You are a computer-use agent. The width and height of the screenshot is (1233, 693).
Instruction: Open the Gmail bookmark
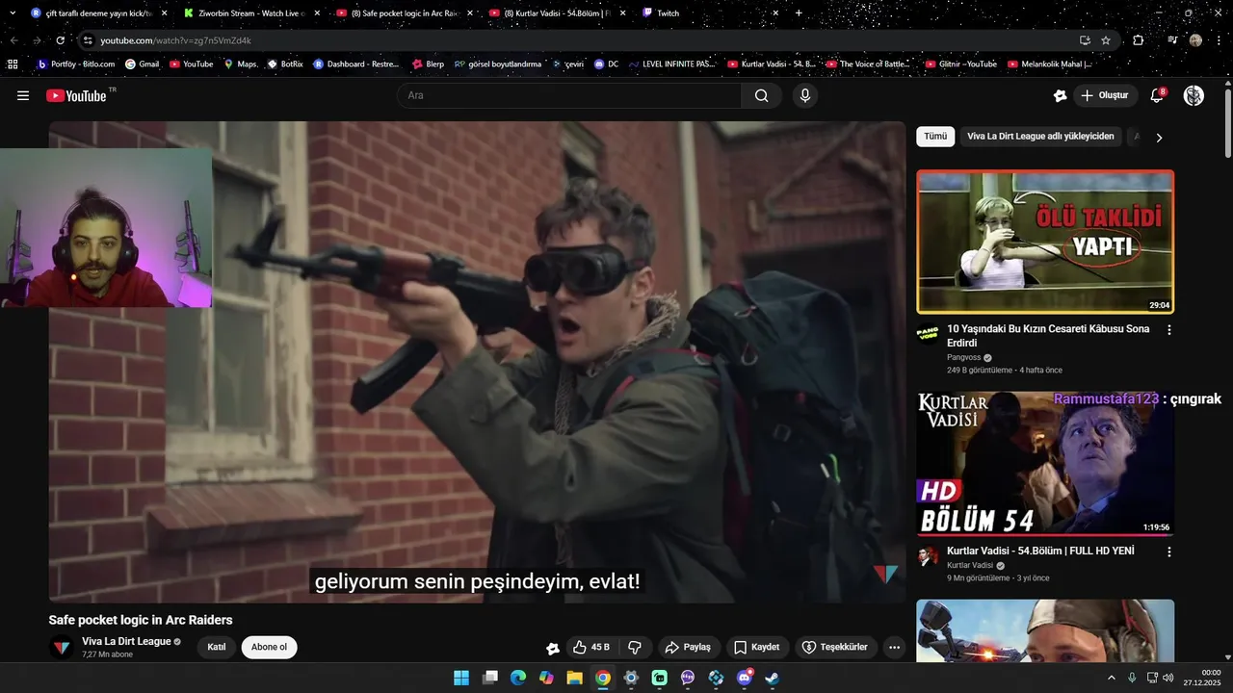pyautogui.click(x=142, y=64)
